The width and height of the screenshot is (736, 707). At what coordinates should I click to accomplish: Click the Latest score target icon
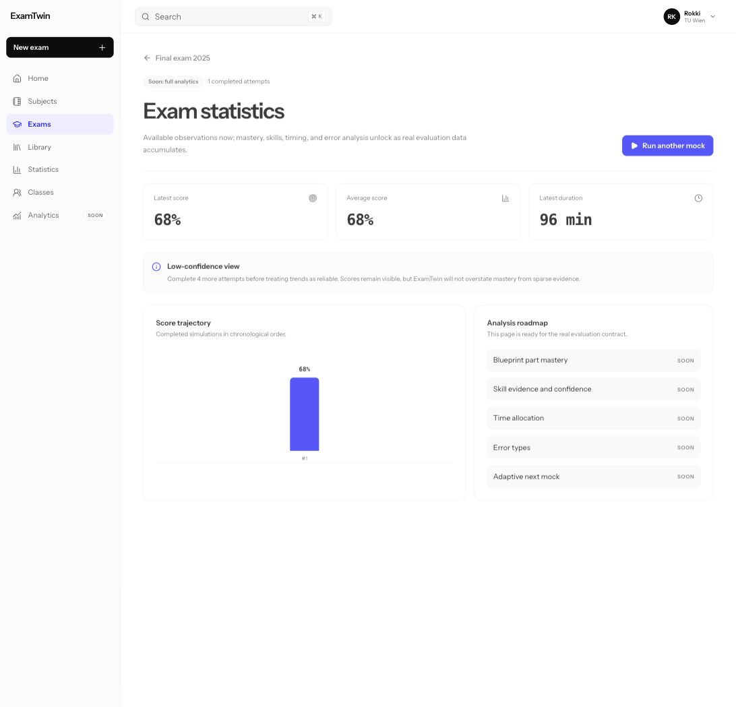point(313,198)
